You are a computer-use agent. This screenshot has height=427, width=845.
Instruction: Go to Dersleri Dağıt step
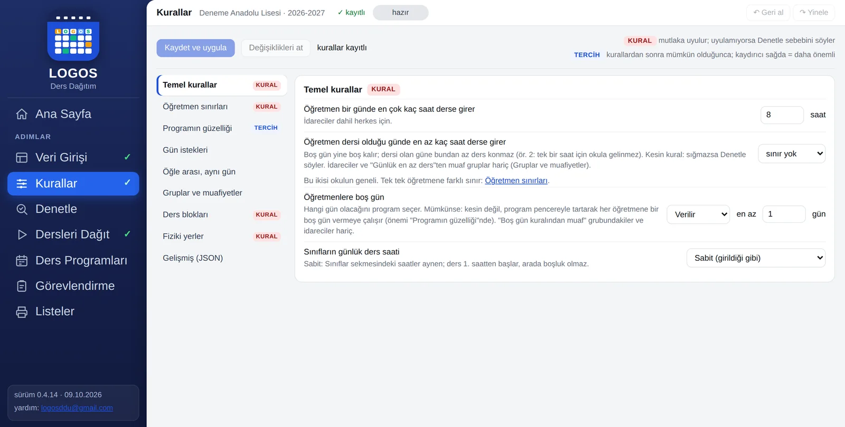[73, 234]
